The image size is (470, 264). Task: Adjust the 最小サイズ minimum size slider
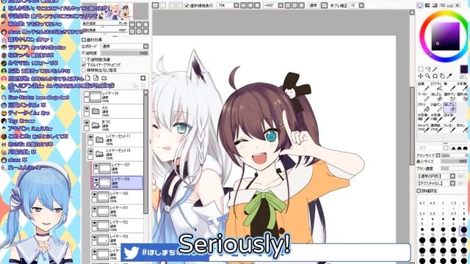coord(454,161)
